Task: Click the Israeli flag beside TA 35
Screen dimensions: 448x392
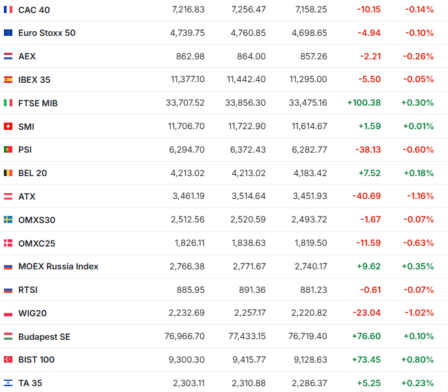Action: point(8,383)
